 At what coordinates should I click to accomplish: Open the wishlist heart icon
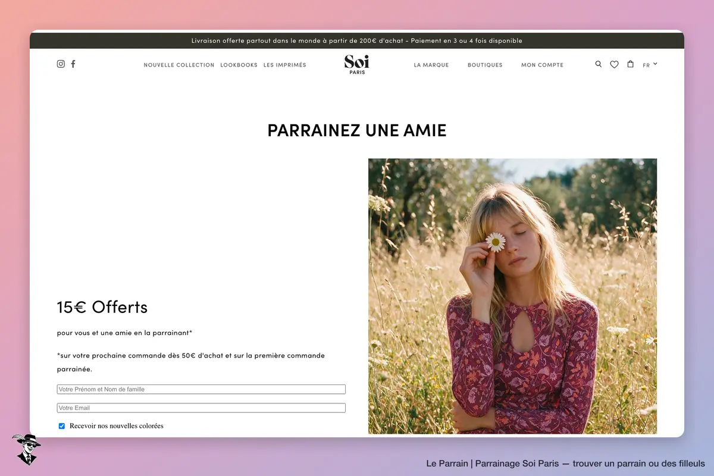tap(614, 64)
